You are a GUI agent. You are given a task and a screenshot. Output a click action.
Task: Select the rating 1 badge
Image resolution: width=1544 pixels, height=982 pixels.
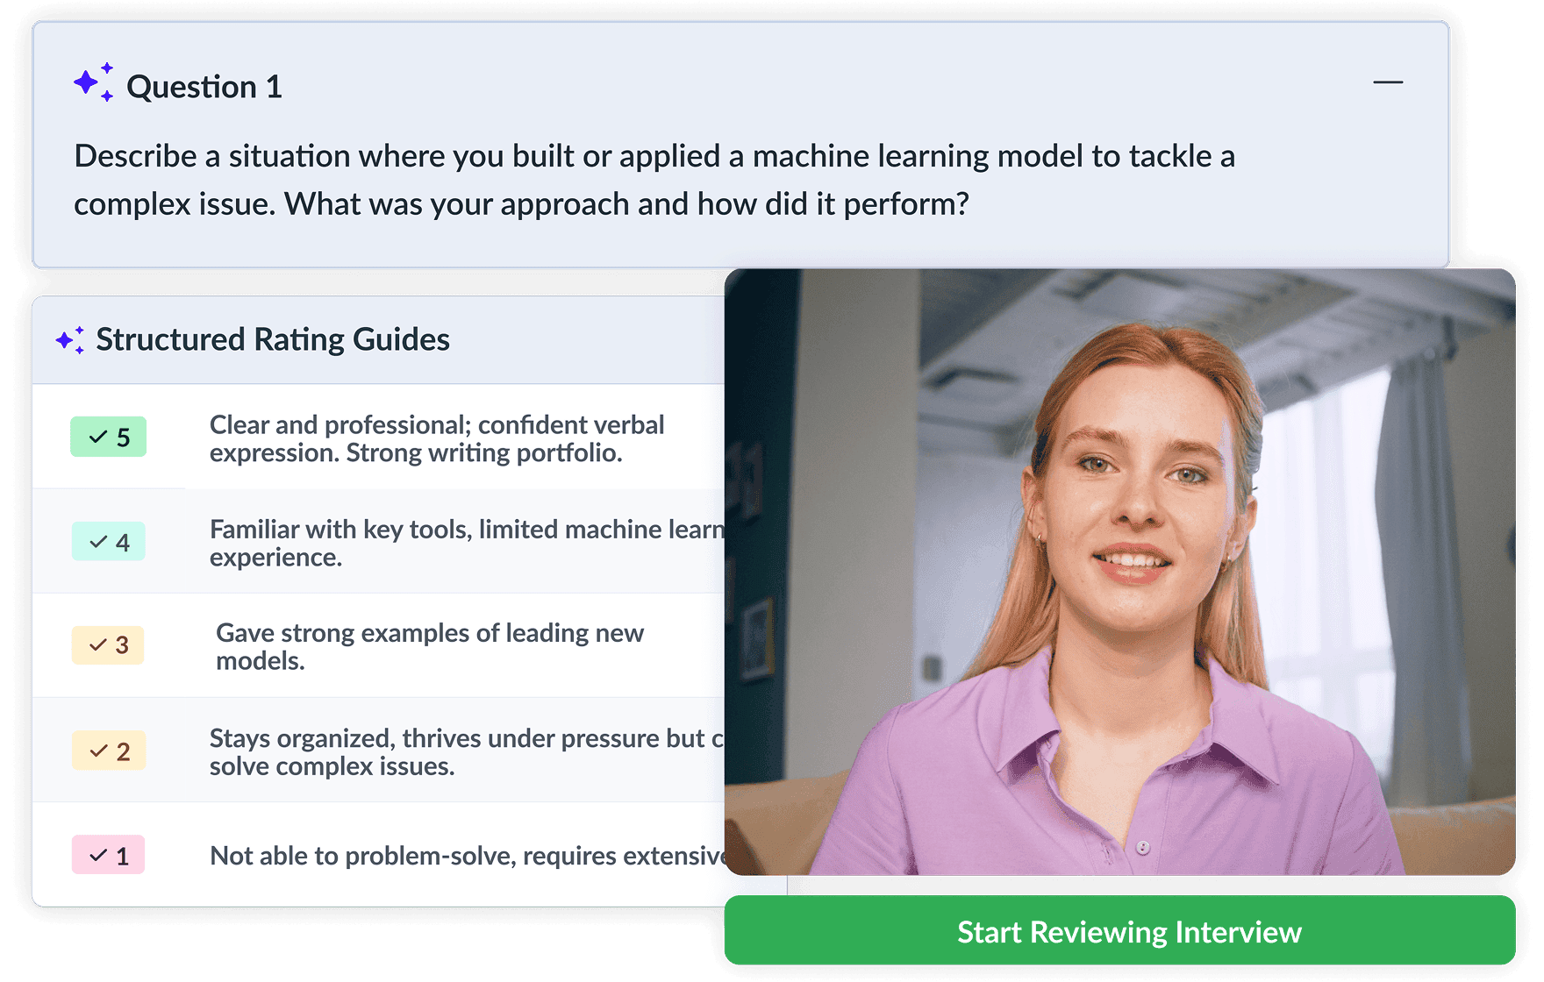108,855
